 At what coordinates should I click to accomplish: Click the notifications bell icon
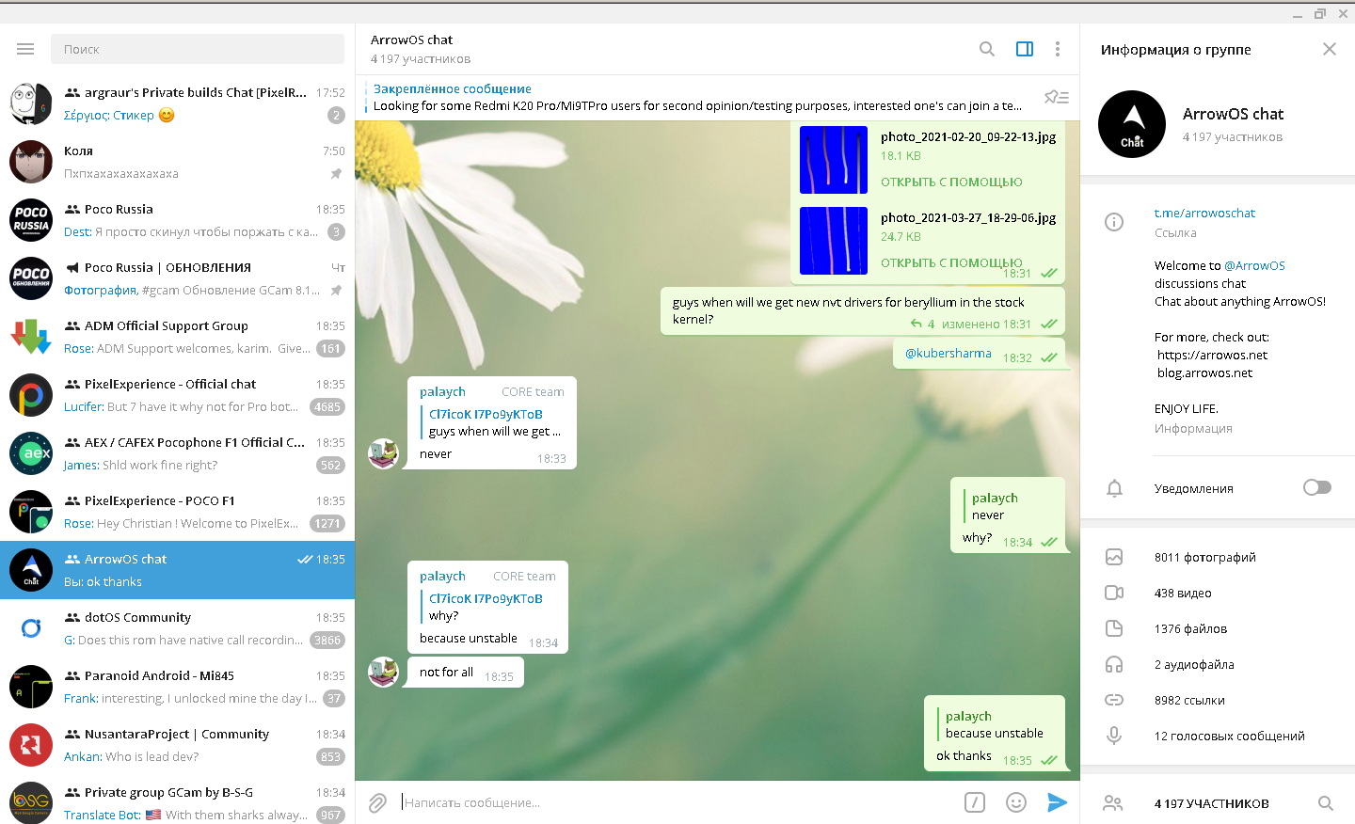tap(1114, 488)
